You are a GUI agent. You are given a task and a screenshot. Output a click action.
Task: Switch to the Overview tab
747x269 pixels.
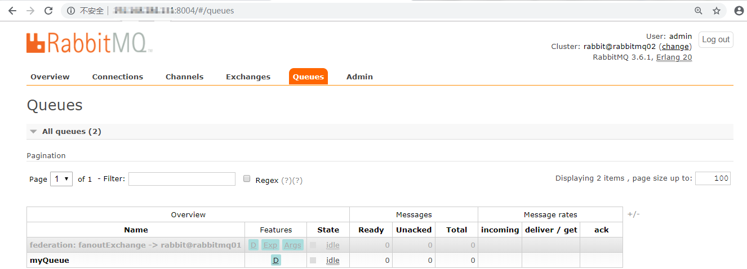[50, 77]
